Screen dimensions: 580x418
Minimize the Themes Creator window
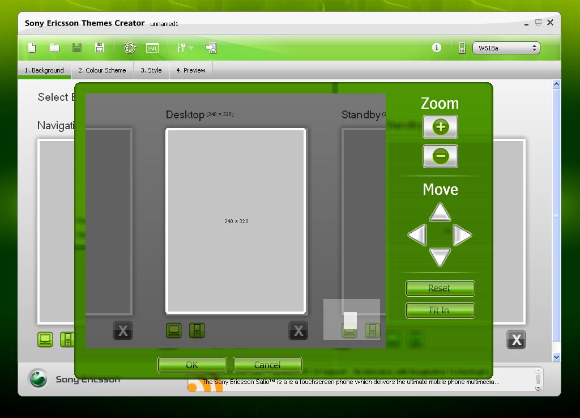pos(526,24)
